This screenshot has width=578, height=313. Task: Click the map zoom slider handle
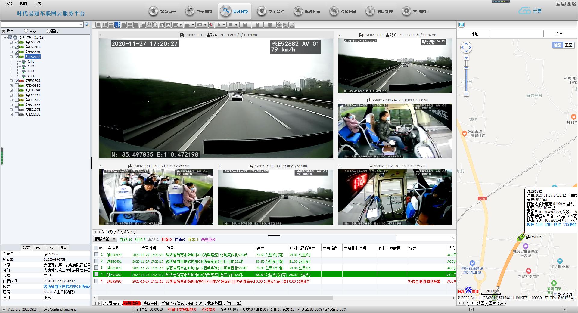point(466,68)
